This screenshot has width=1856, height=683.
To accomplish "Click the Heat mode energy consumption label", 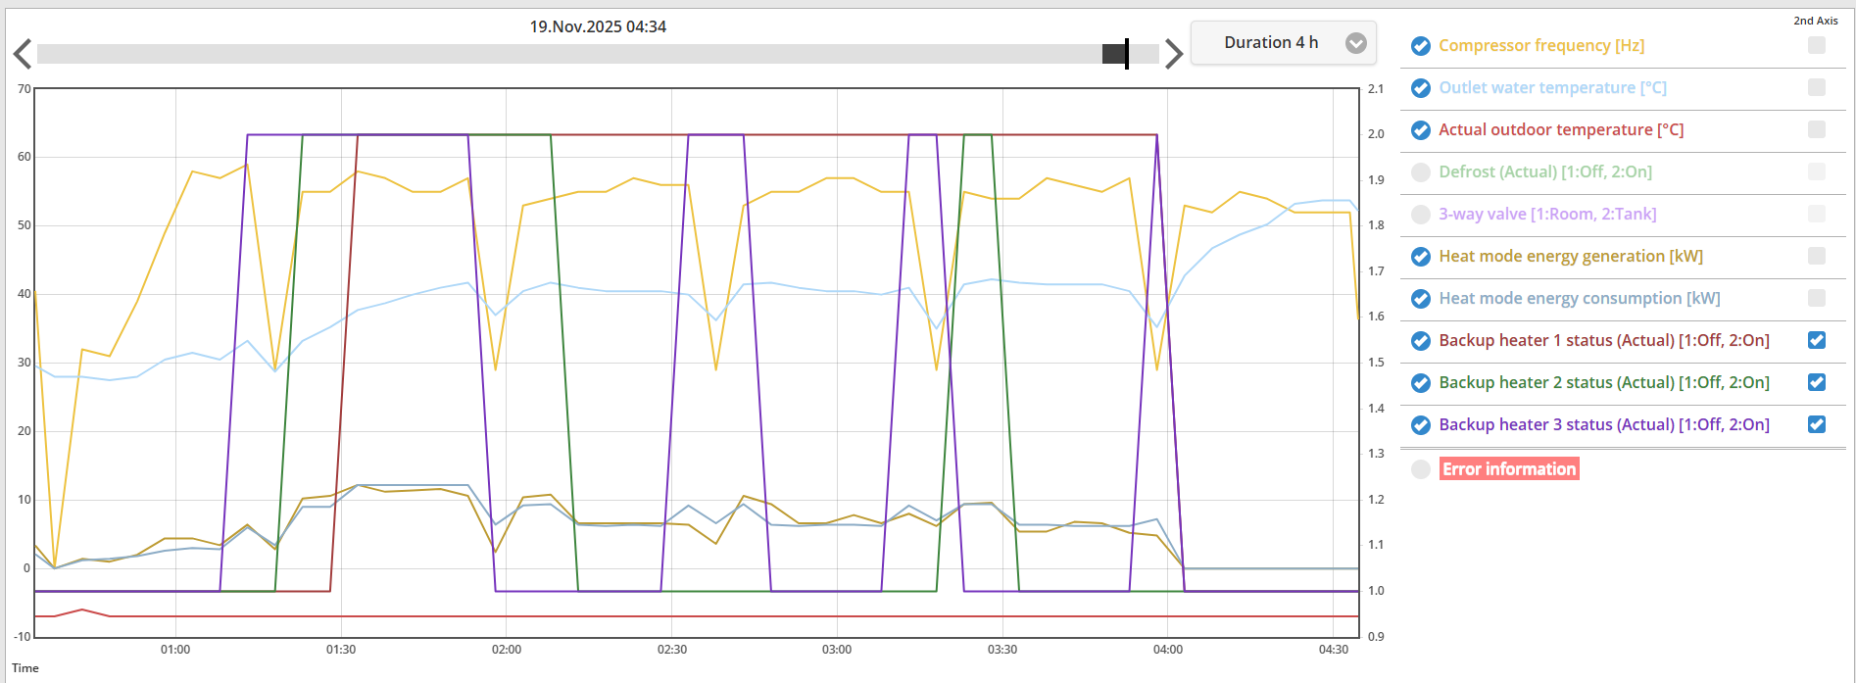I will 1579,298.
